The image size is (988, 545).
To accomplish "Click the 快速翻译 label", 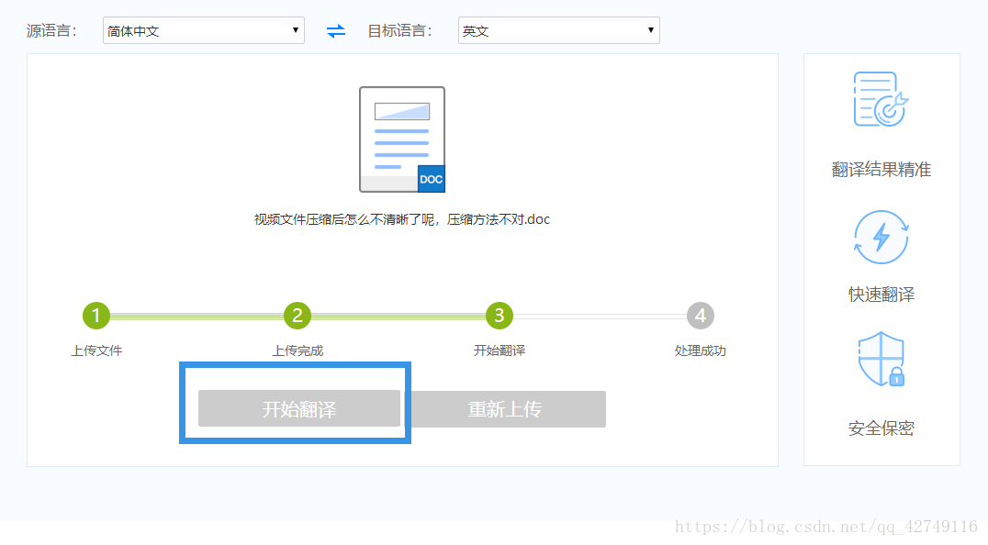I will (x=881, y=295).
